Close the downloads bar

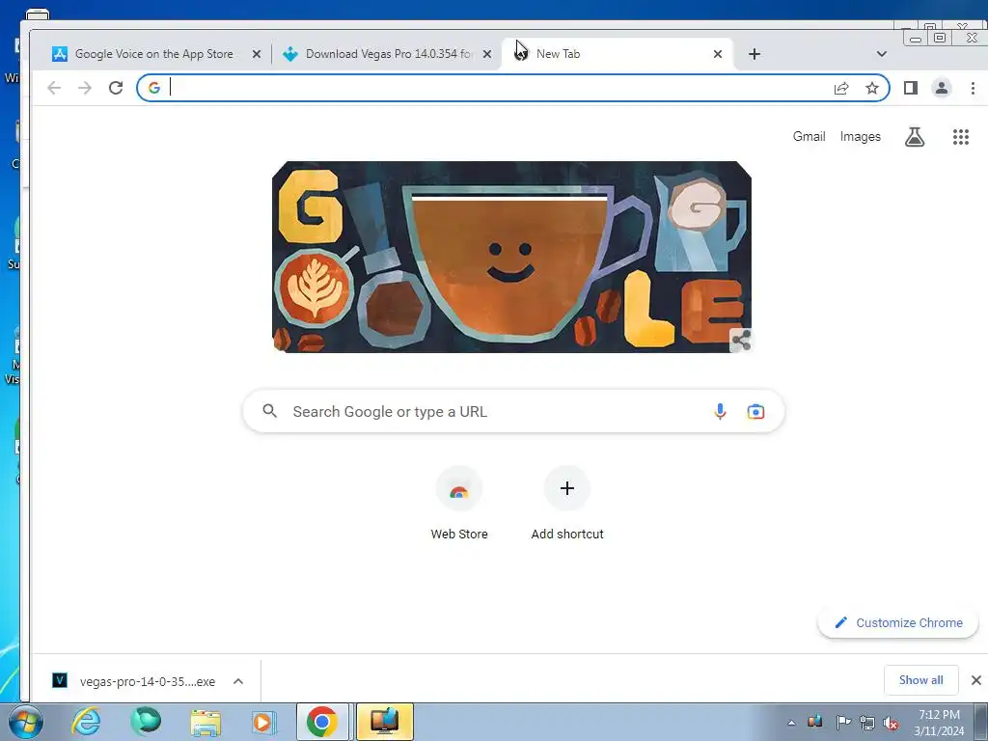976,680
